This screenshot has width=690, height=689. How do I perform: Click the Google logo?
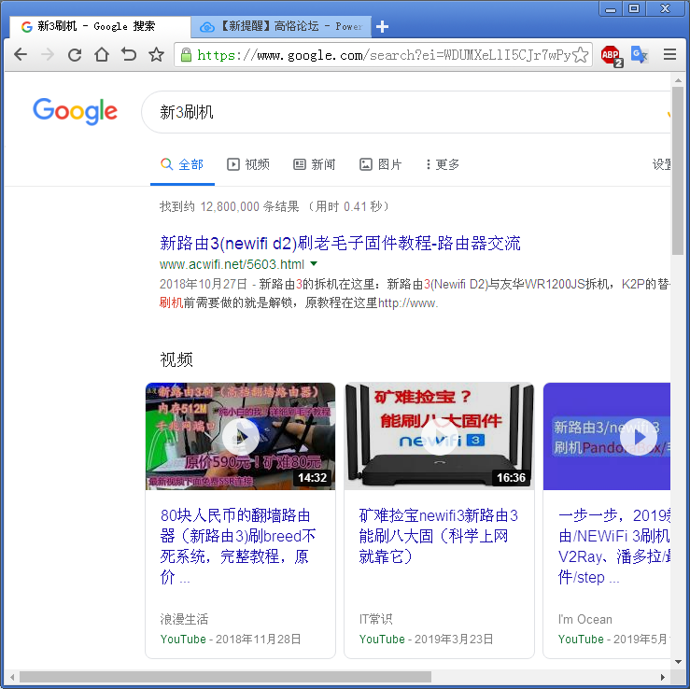pyautogui.click(x=76, y=111)
